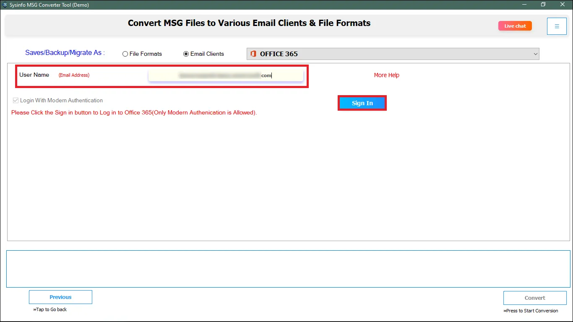Minimize the Sysinfo MSG Converter window

(524, 5)
